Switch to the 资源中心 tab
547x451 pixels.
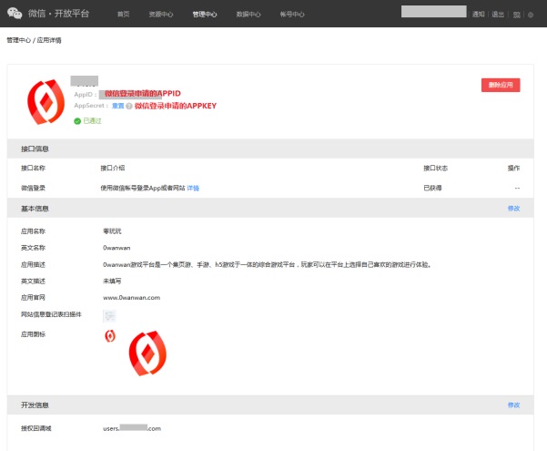pyautogui.click(x=161, y=15)
